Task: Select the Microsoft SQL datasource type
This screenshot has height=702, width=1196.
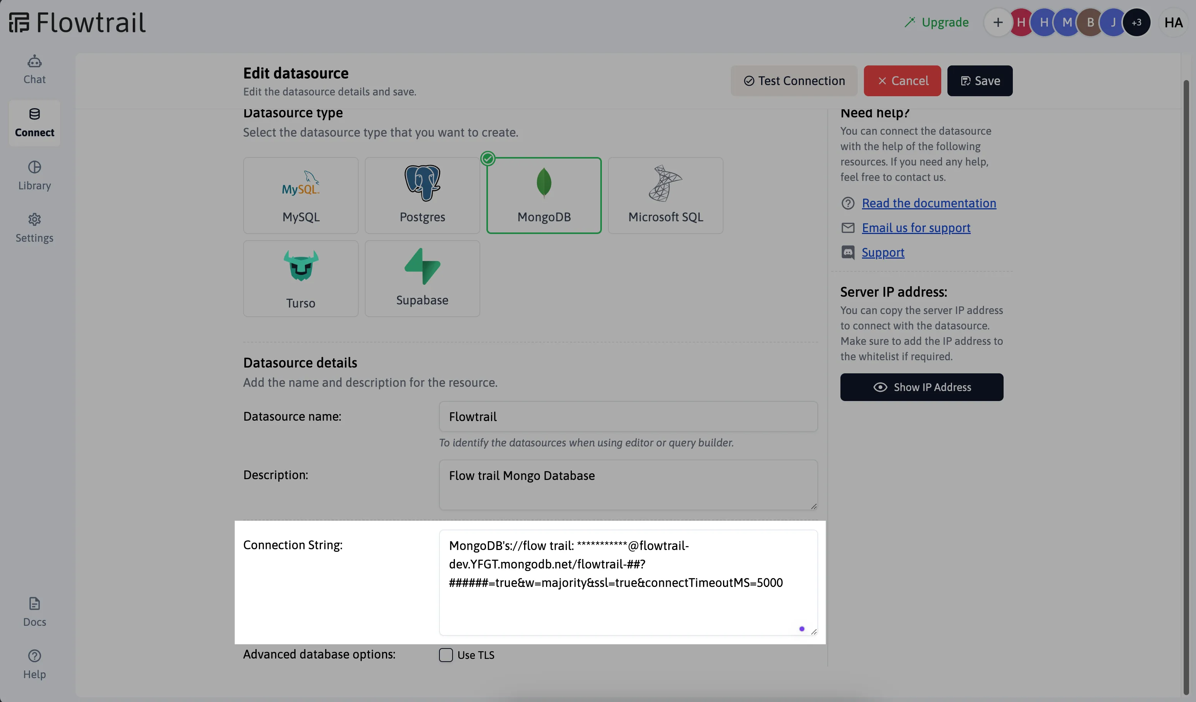Action: (x=665, y=196)
